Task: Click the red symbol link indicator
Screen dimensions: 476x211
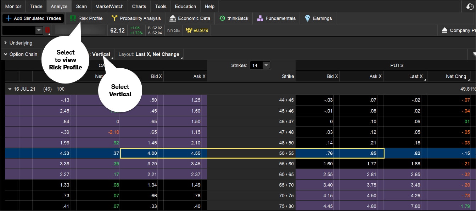Action: [47, 30]
